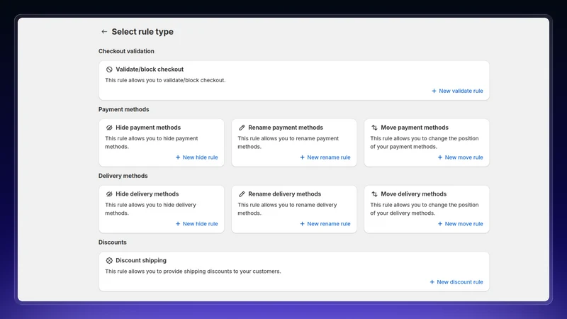Click the Checkout validation section heading
The height and width of the screenshot is (319, 567).
point(126,51)
